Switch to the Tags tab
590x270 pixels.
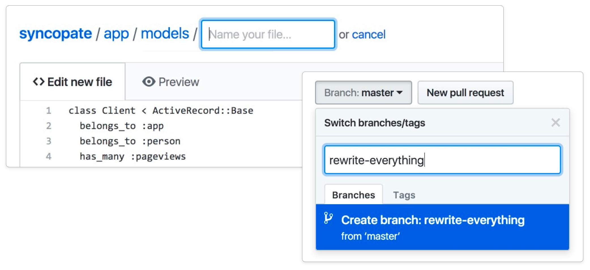click(404, 195)
